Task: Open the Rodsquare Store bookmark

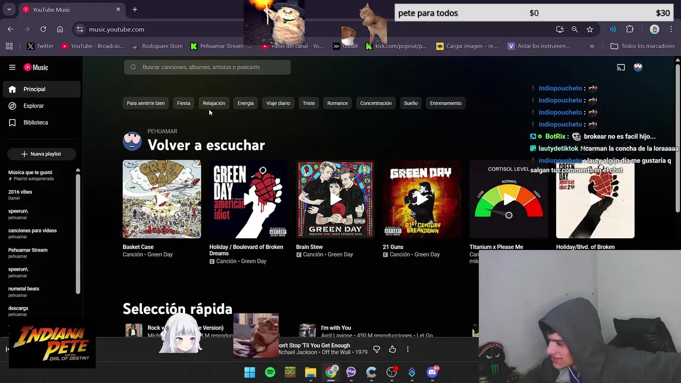Action: coord(157,46)
